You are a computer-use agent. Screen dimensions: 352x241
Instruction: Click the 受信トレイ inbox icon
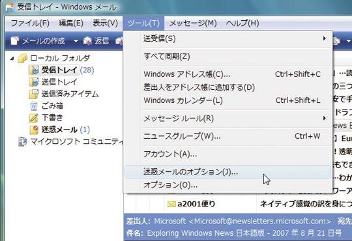tap(34, 70)
